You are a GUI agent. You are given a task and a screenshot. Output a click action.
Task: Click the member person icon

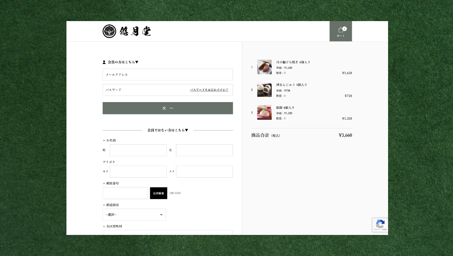point(104,62)
